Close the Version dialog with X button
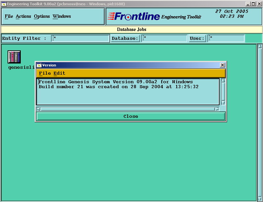The image size is (263, 202). pos(223,65)
